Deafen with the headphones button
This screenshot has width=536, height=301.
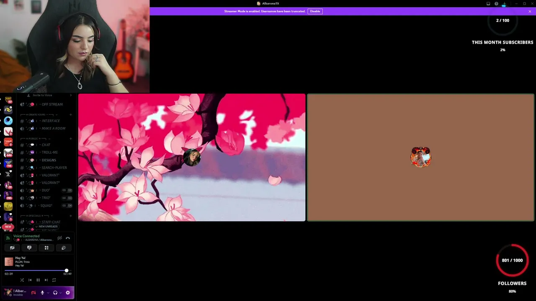(55, 293)
